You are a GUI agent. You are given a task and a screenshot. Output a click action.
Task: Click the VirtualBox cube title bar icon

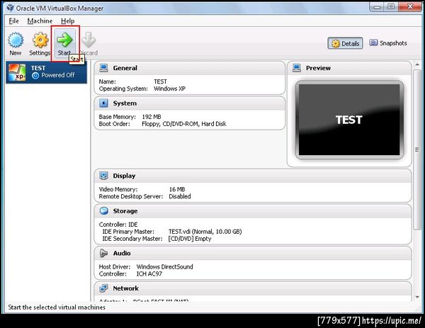pyautogui.click(x=11, y=8)
